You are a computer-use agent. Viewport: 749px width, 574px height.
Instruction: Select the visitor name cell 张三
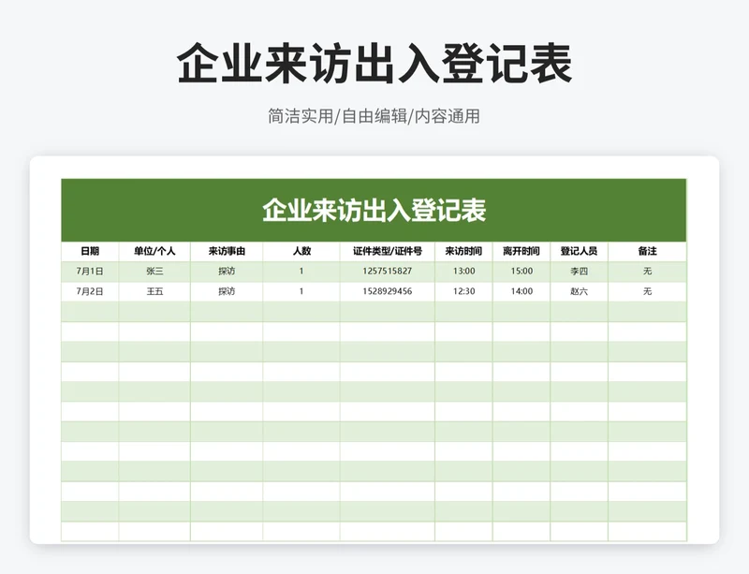154,271
